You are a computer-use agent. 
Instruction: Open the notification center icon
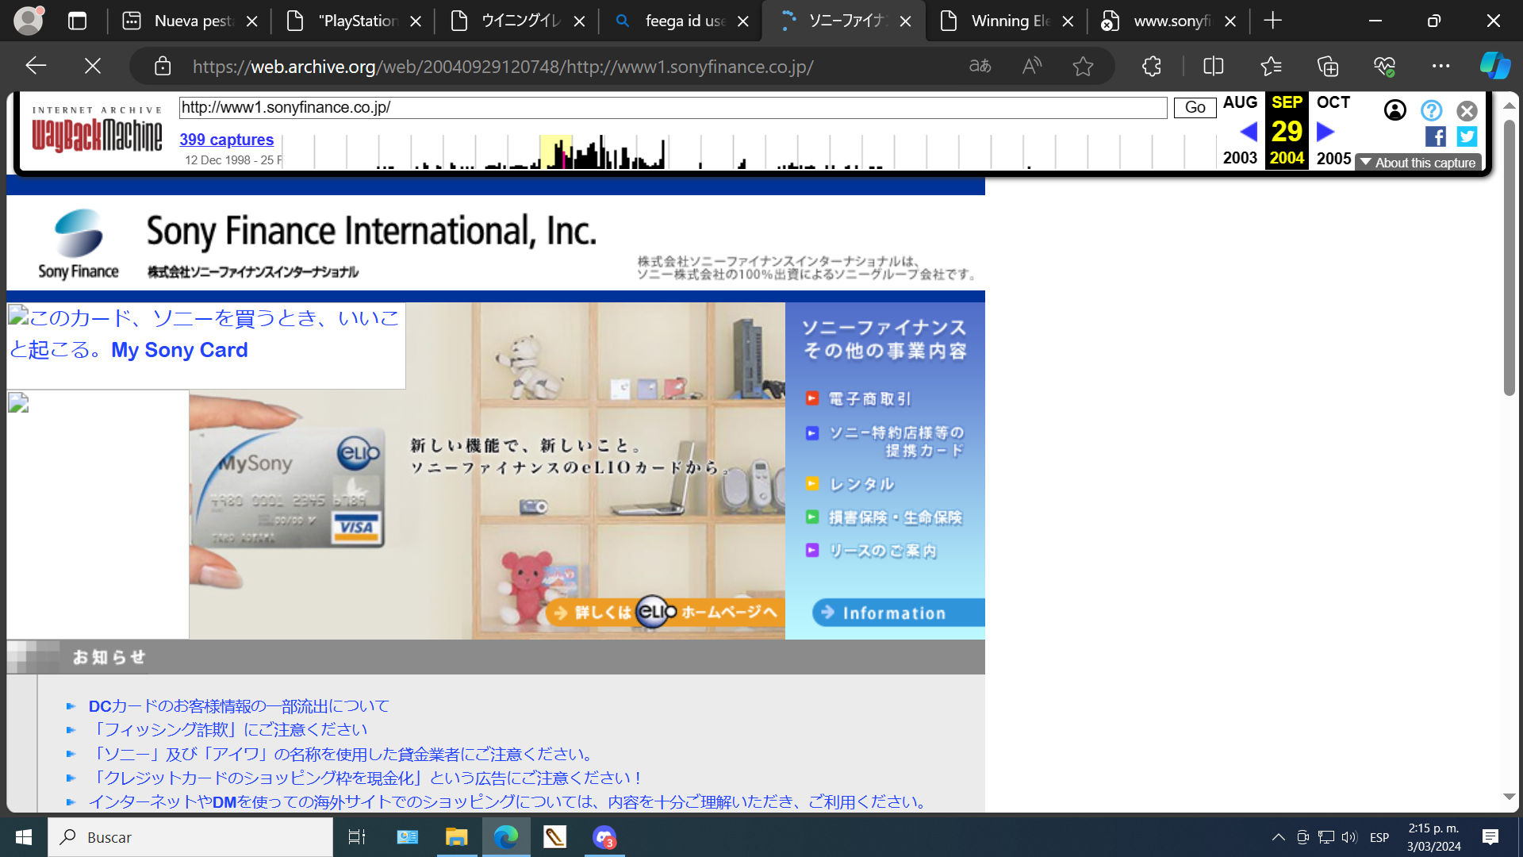tap(1490, 837)
